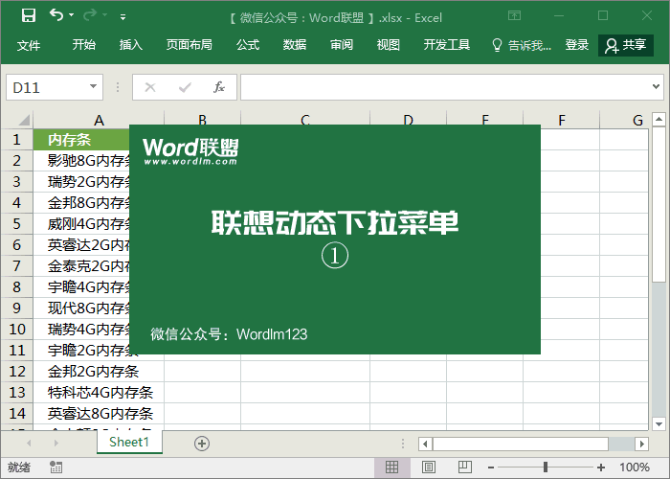Click the previous sheet navigation arrow
670x479 pixels.
pyautogui.click(x=29, y=443)
